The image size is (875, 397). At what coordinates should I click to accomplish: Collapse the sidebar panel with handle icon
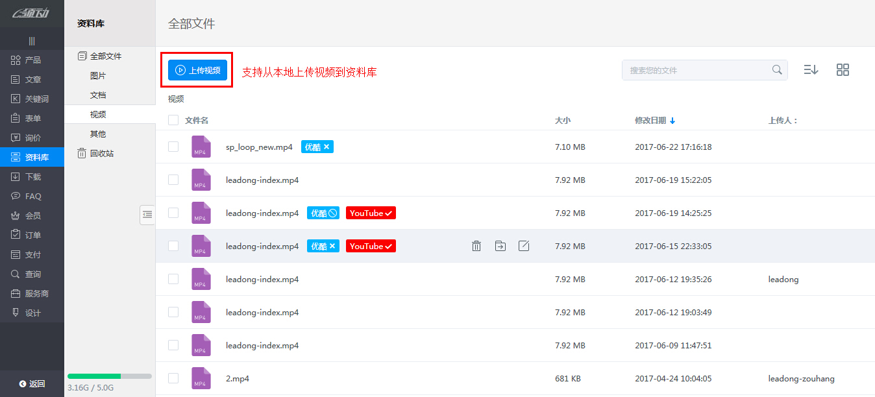tap(147, 215)
